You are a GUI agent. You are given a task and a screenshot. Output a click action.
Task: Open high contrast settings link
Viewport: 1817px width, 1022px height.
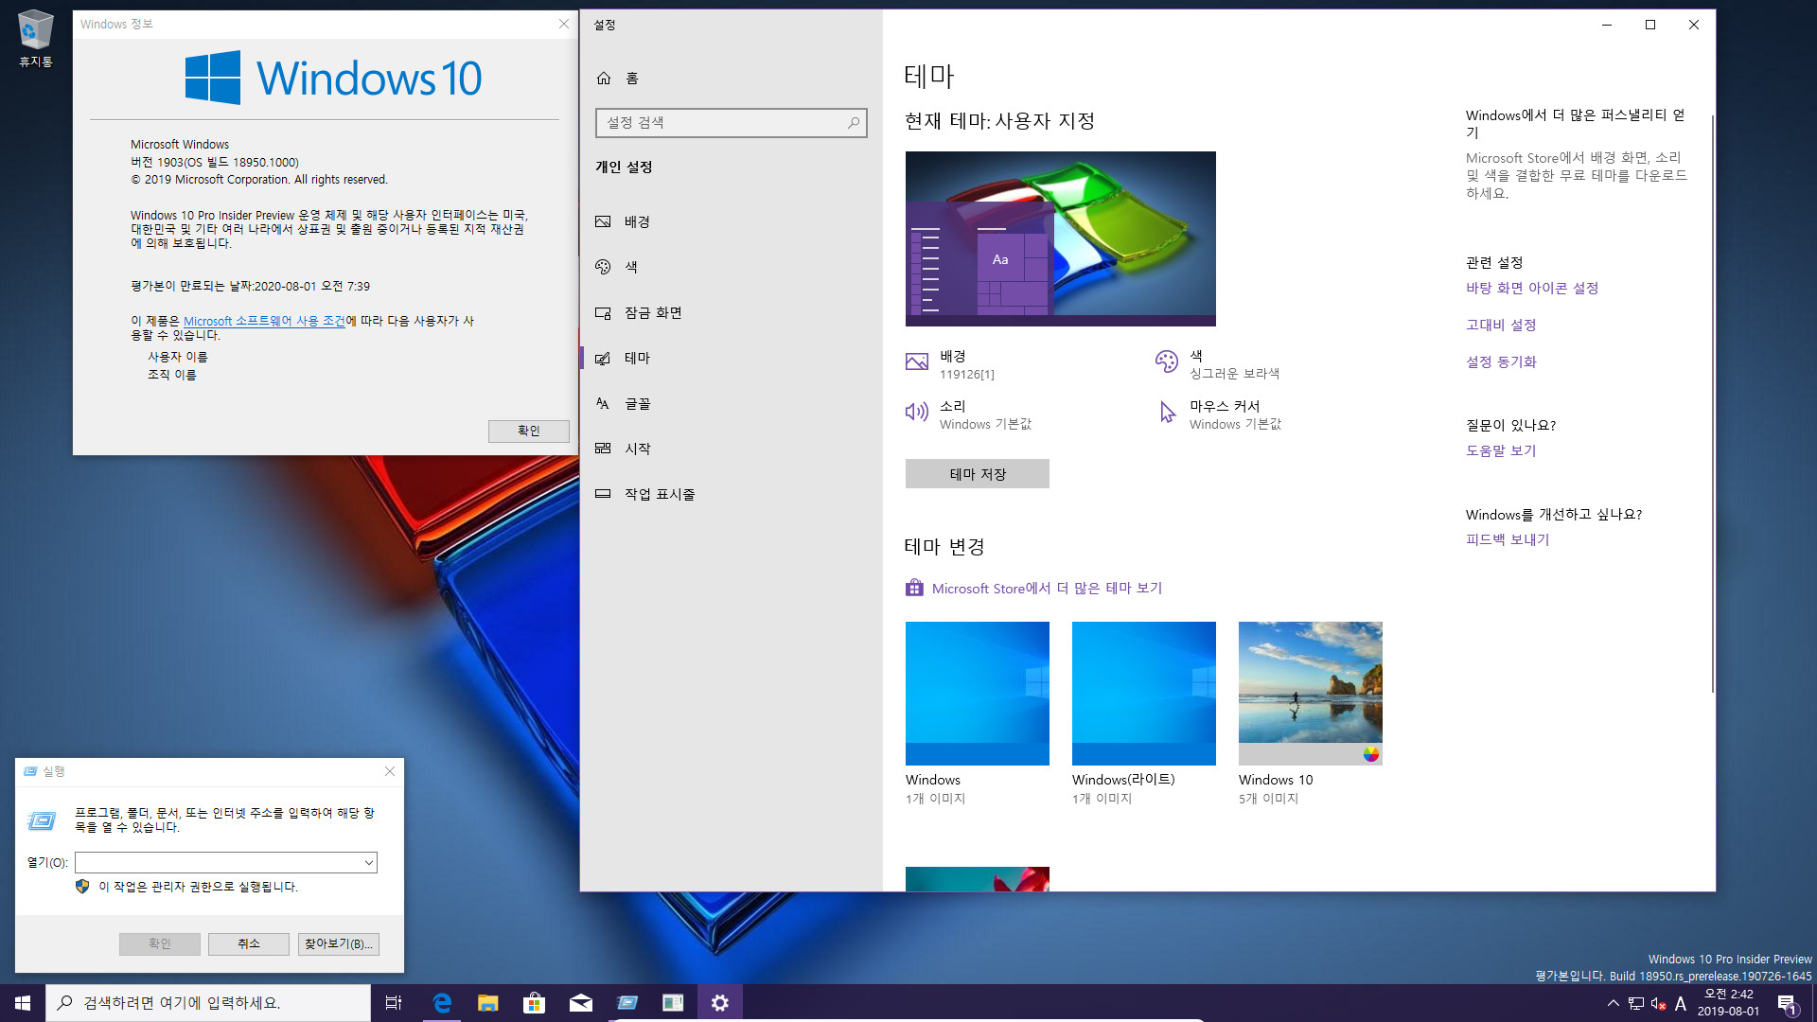click(x=1500, y=325)
